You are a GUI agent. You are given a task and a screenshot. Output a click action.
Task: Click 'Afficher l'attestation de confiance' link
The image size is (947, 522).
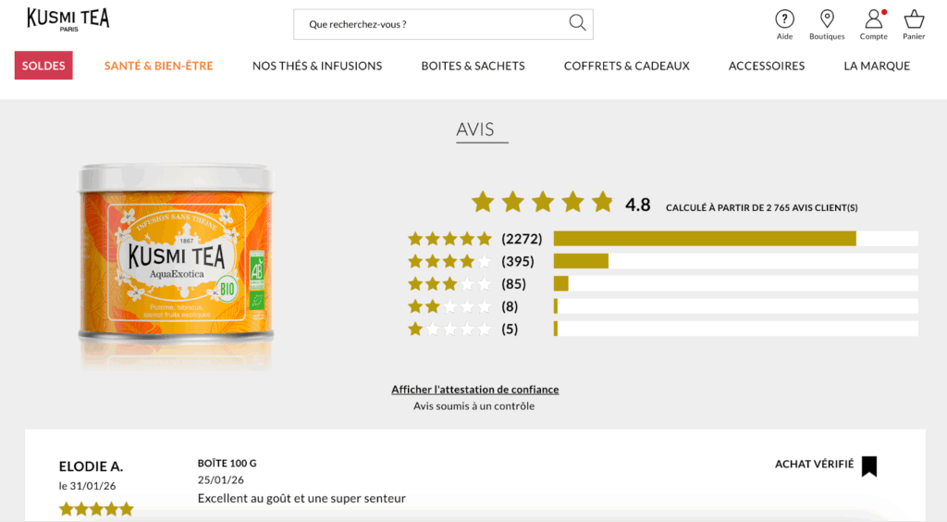click(x=474, y=390)
